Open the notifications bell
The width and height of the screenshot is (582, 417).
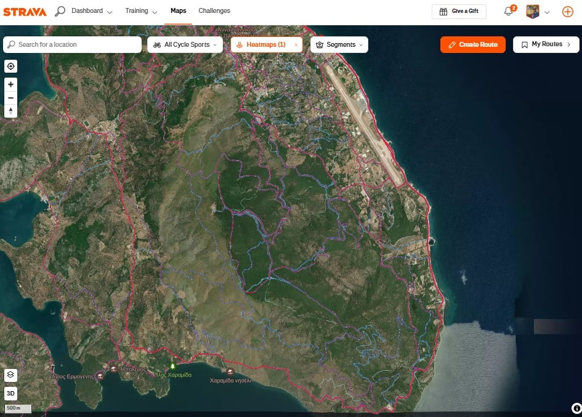tap(508, 11)
